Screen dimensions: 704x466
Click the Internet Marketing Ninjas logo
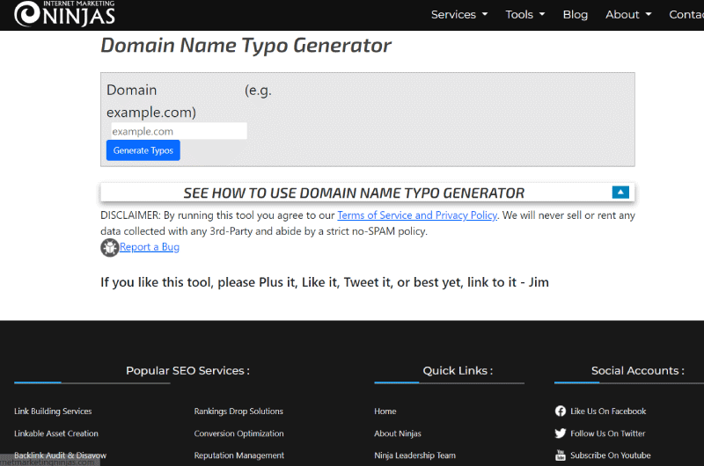tap(64, 13)
